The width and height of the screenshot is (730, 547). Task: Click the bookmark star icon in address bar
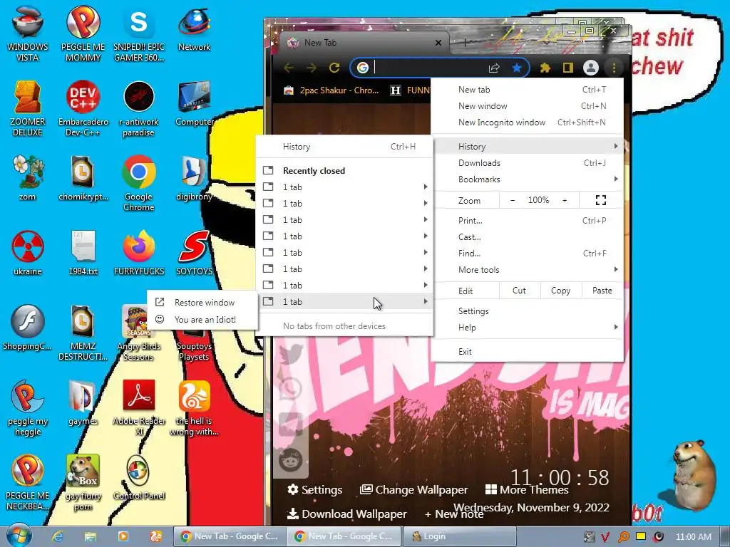pyautogui.click(x=517, y=68)
